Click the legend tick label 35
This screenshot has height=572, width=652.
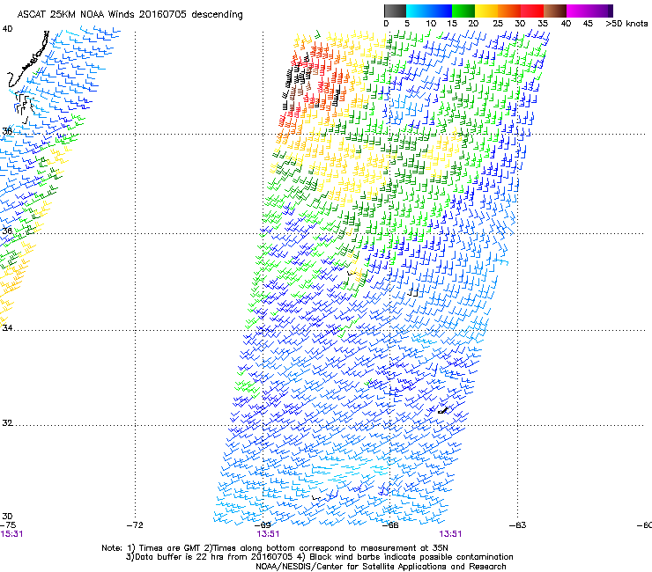click(x=543, y=23)
